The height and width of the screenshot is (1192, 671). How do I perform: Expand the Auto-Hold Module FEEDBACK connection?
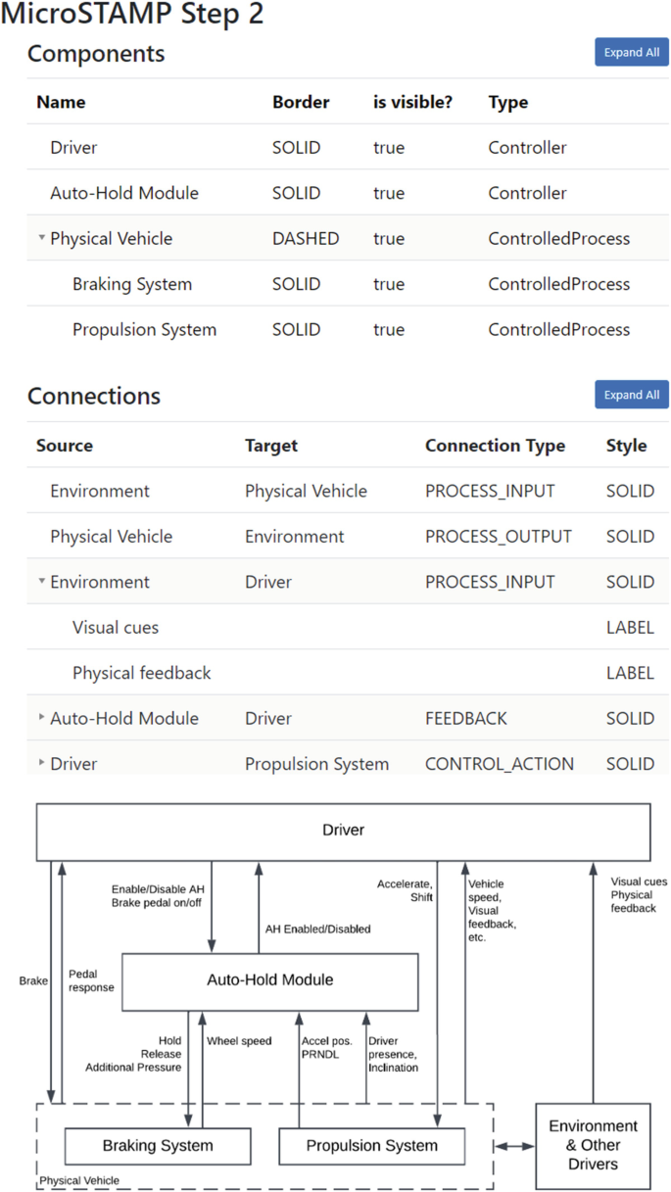40,716
